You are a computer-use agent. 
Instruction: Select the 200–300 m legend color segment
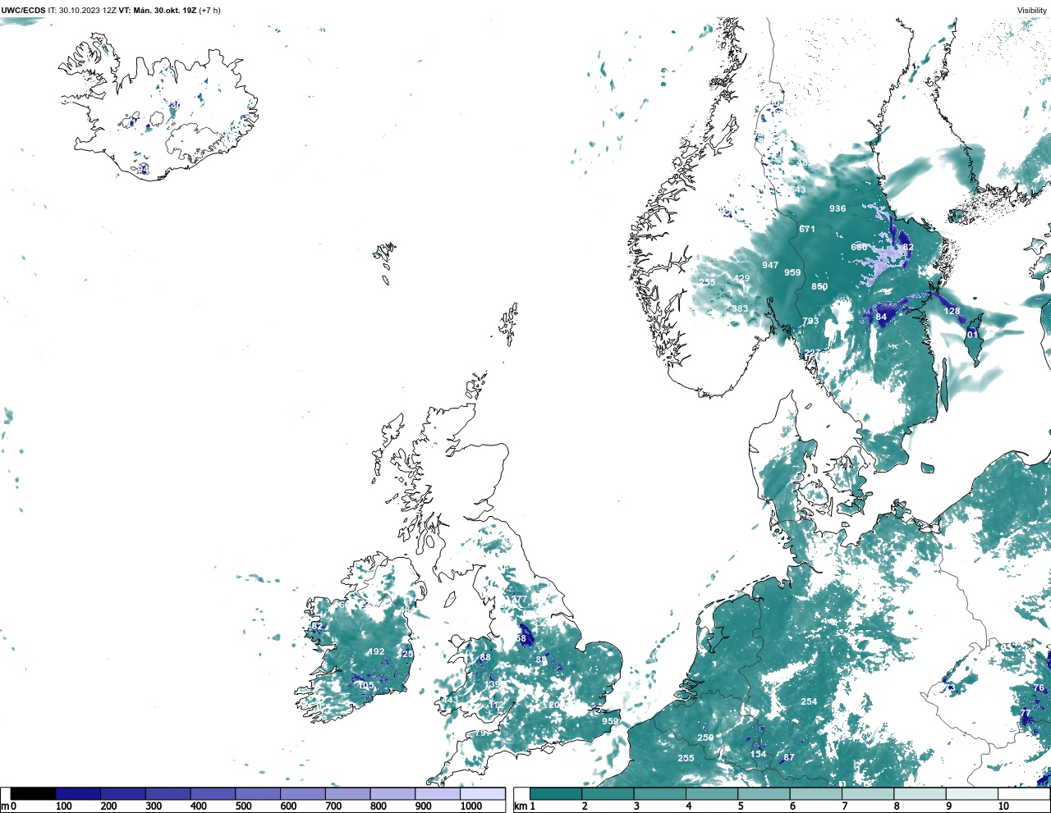(123, 794)
